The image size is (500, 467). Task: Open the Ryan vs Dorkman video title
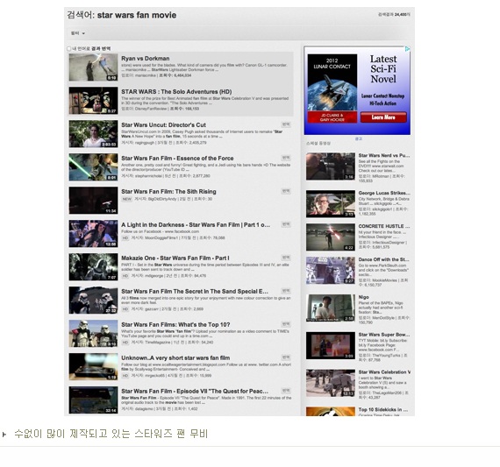tap(145, 59)
